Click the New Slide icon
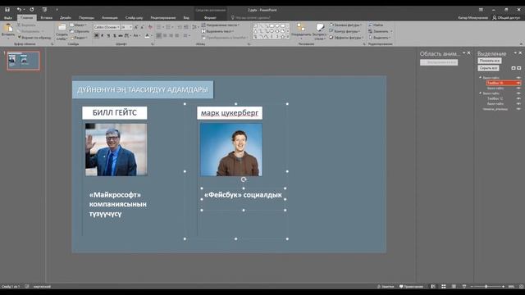 coord(62,27)
